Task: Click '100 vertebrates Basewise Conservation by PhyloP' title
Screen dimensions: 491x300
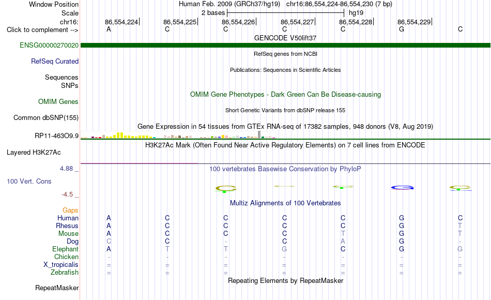Action: [x=285, y=169]
